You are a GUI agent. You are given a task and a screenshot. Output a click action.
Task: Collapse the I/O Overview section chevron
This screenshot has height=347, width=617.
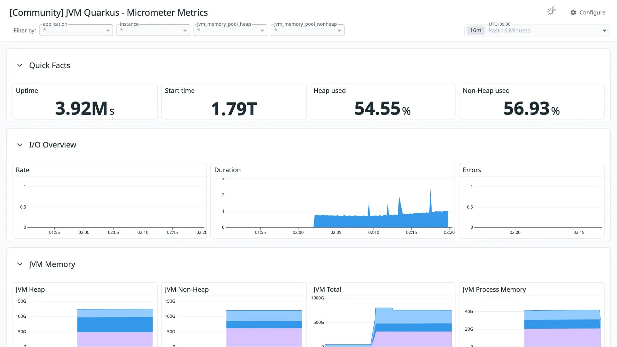[20, 145]
